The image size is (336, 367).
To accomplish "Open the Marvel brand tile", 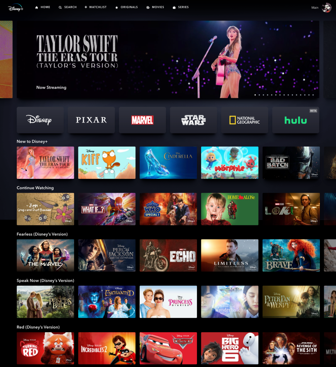I will click(142, 120).
